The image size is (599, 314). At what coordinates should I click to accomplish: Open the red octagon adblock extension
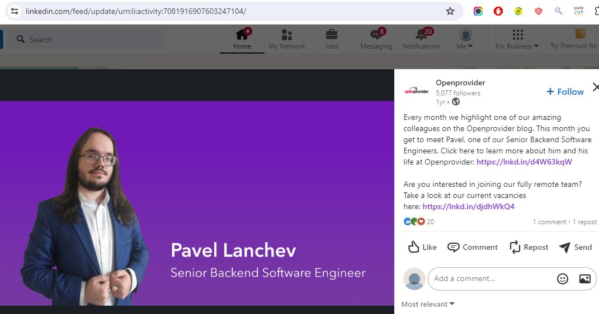tap(498, 11)
